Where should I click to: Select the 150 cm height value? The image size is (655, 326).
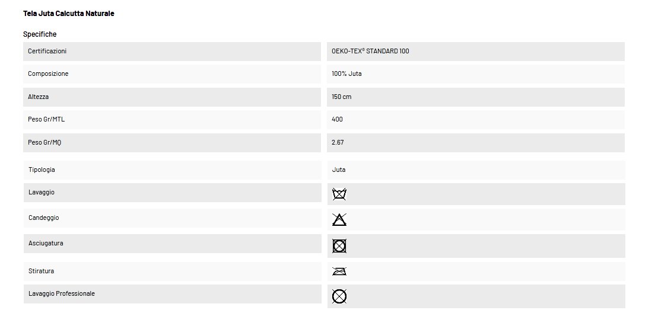pos(342,97)
